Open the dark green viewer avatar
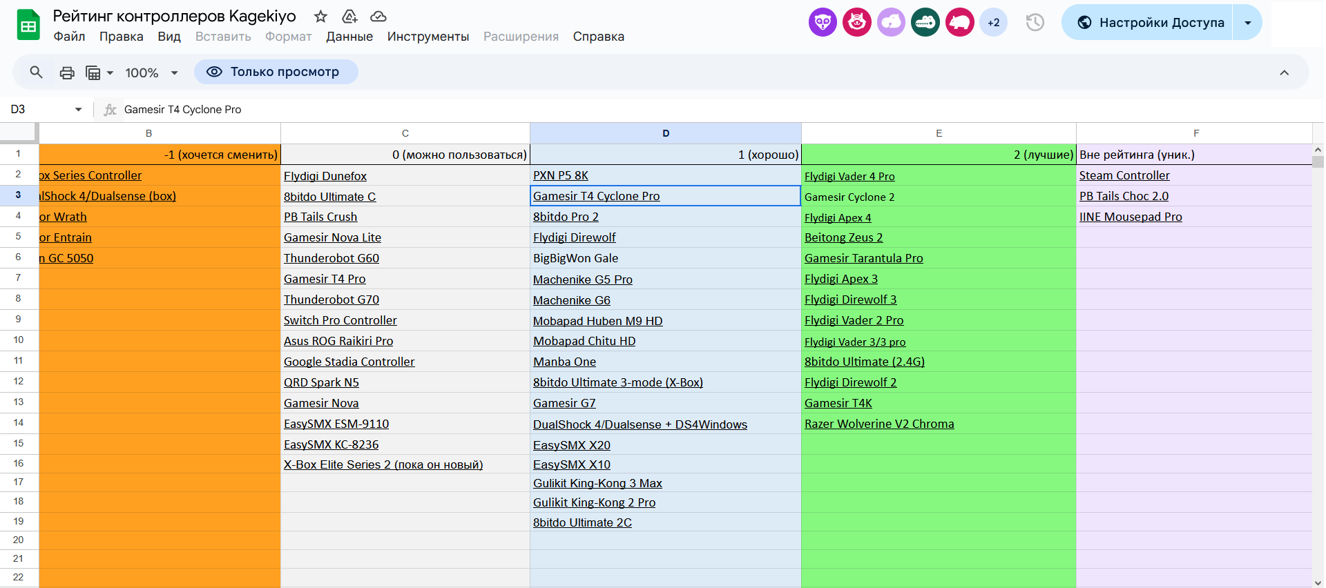Screen dimensions: 1326x588 click(925, 23)
